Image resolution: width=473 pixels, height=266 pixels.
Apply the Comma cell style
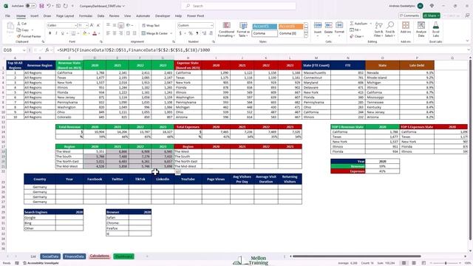point(265,33)
